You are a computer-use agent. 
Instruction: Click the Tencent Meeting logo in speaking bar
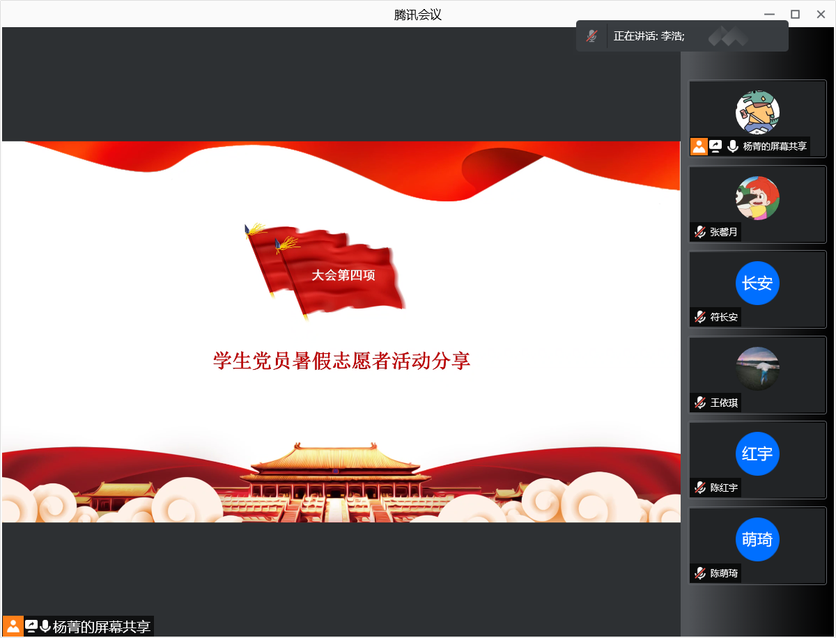728,36
